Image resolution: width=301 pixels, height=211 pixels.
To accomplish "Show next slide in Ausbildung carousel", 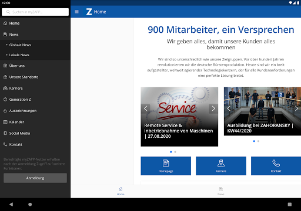I will [x=296, y=108].
